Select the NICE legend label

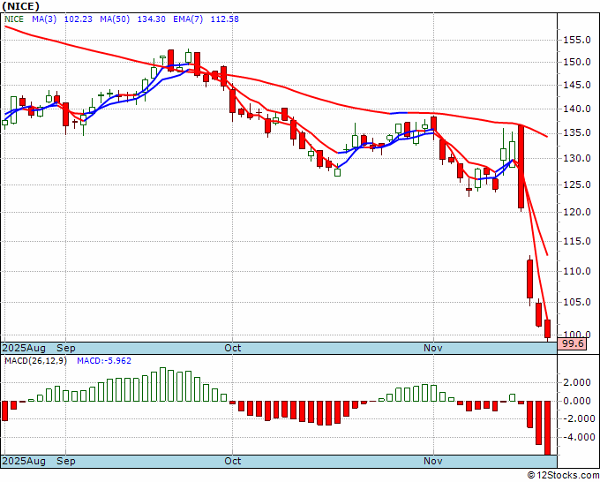pyautogui.click(x=14, y=19)
